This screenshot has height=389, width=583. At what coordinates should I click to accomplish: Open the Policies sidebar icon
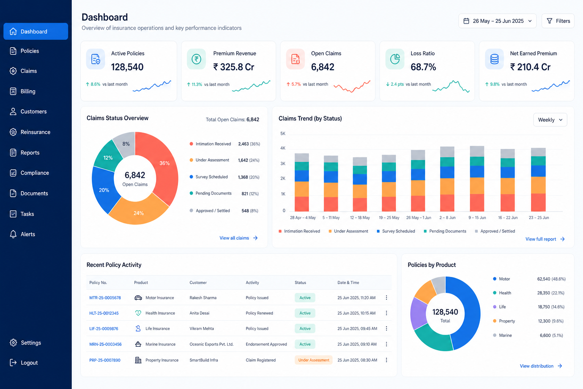pos(13,51)
